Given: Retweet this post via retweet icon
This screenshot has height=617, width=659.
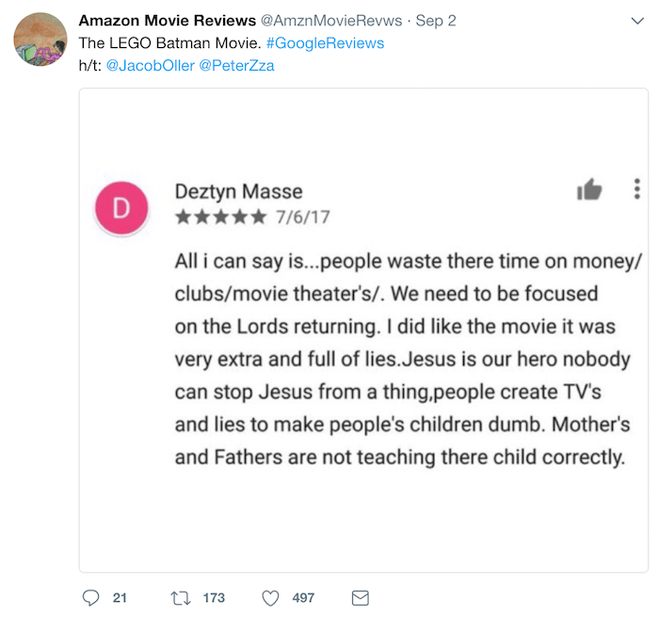Looking at the screenshot, I should pos(182,597).
